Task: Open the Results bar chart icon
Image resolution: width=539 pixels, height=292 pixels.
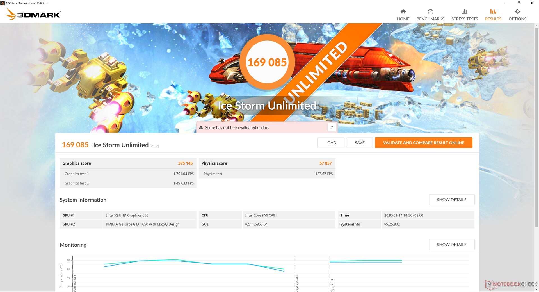Action: [493, 11]
